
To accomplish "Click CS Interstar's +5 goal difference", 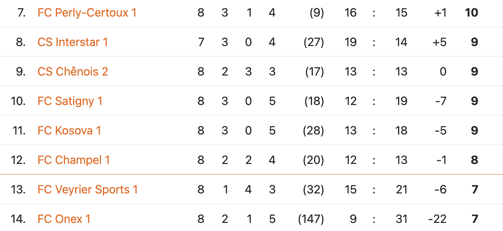I will 440,42.
